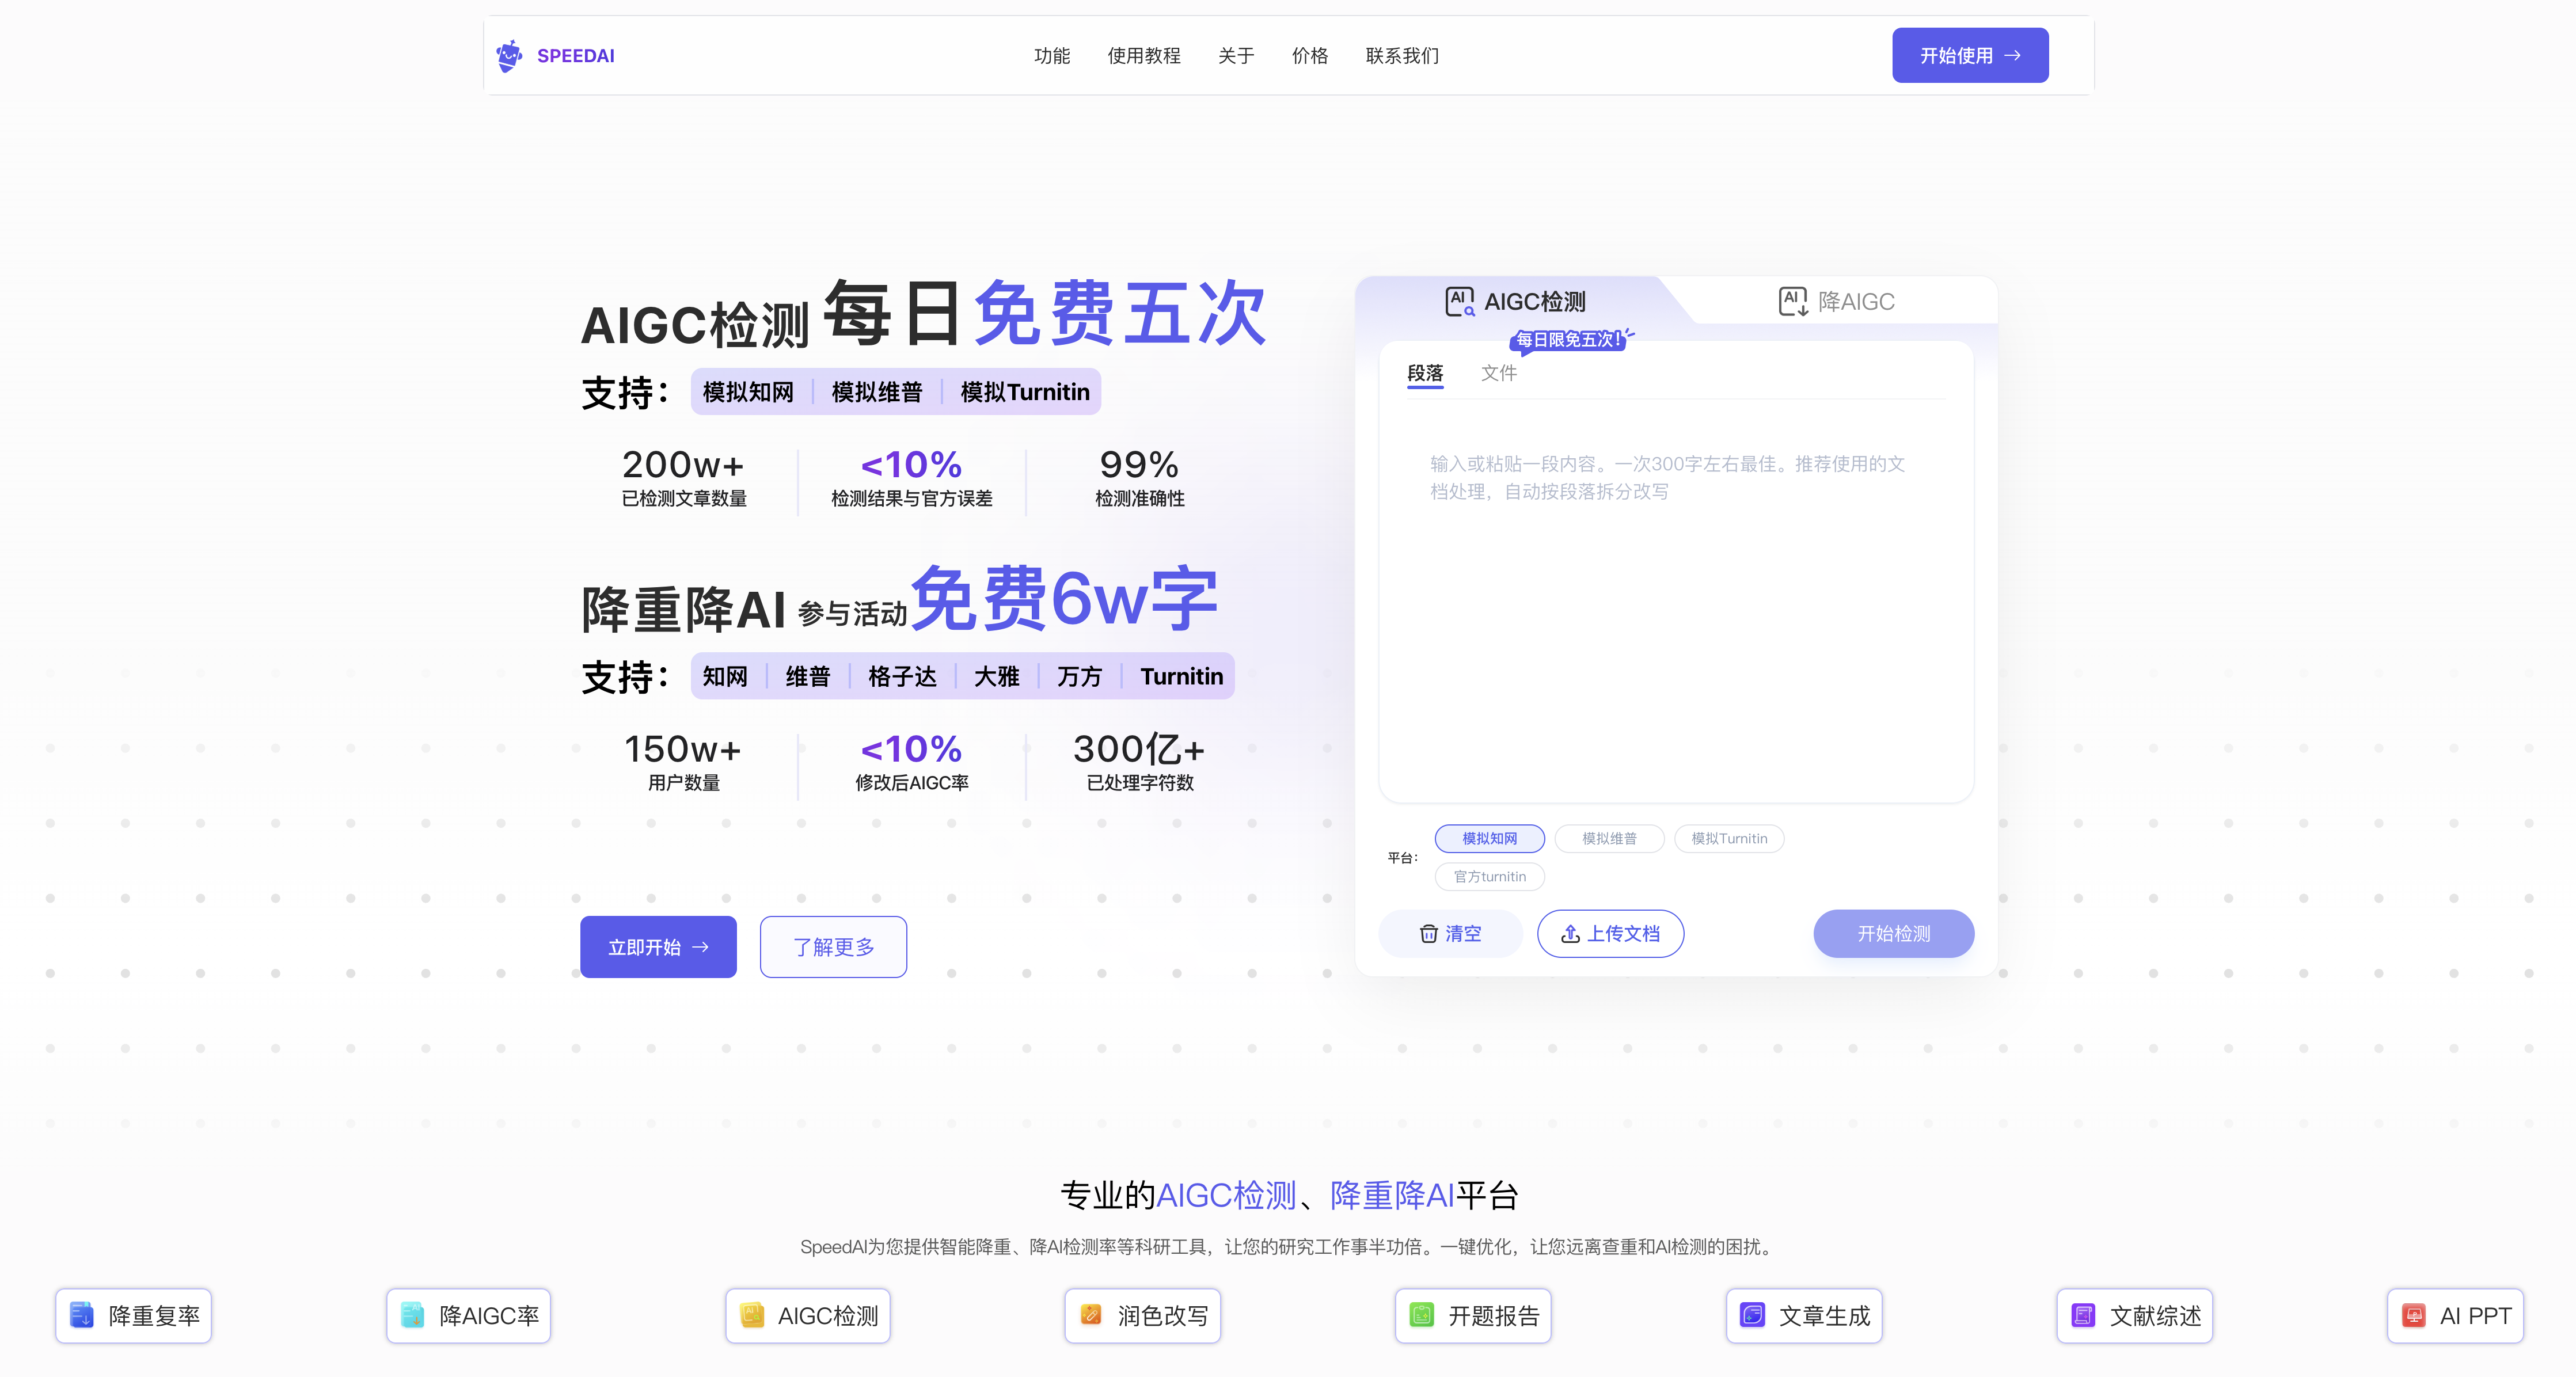Click the 文章生成 purple feature icon
The height and width of the screenshot is (1377, 2576).
[1752, 1315]
